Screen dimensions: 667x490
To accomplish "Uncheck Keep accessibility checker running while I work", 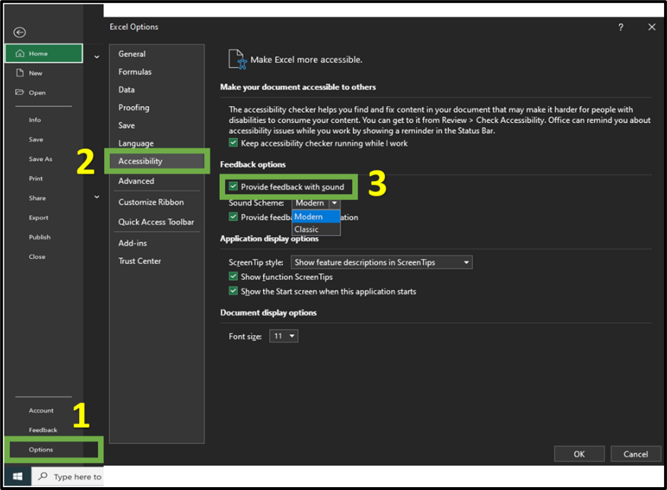I will (233, 143).
